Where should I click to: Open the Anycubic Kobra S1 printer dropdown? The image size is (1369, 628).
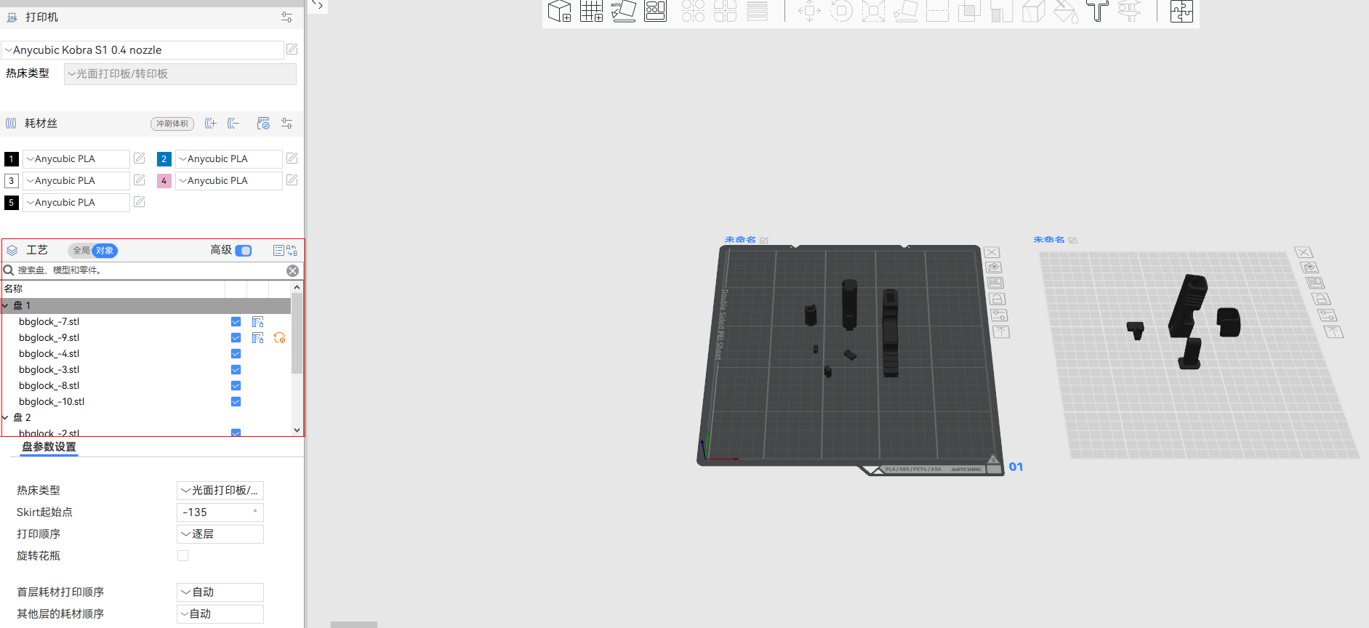pos(142,50)
